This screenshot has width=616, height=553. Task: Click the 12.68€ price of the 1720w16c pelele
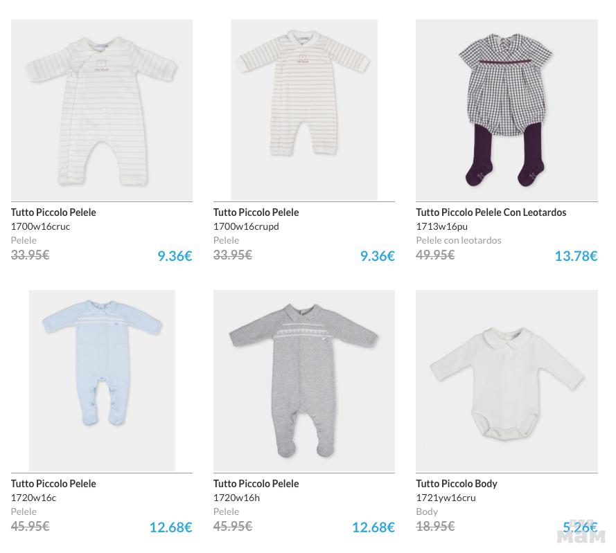coord(170,527)
